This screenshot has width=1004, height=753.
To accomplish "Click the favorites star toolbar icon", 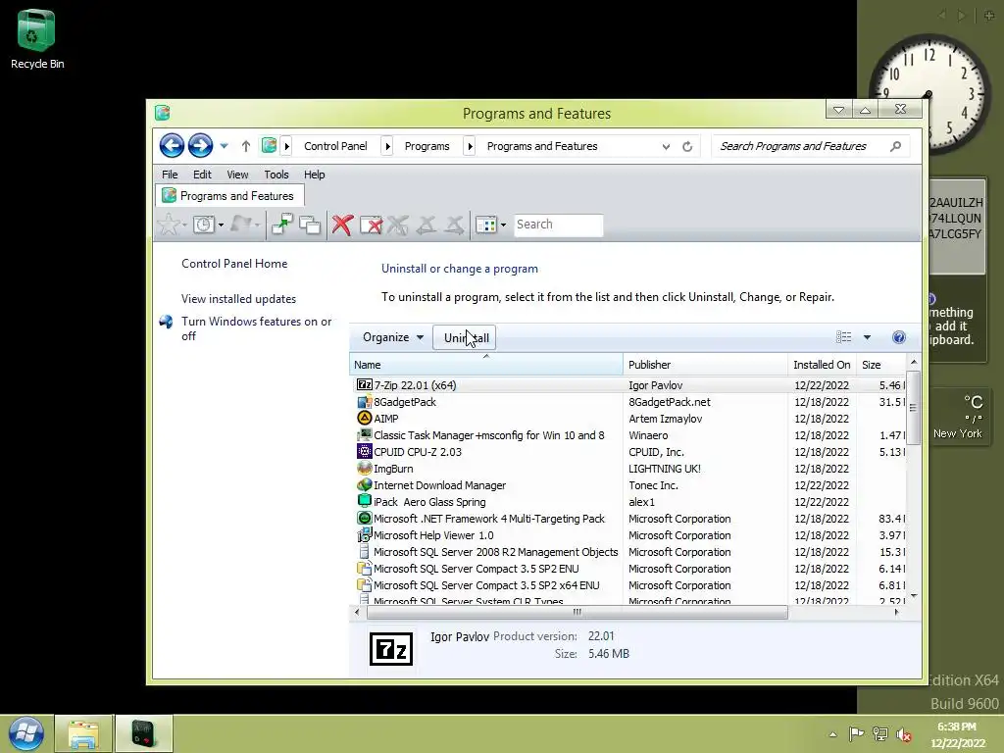I will (169, 225).
